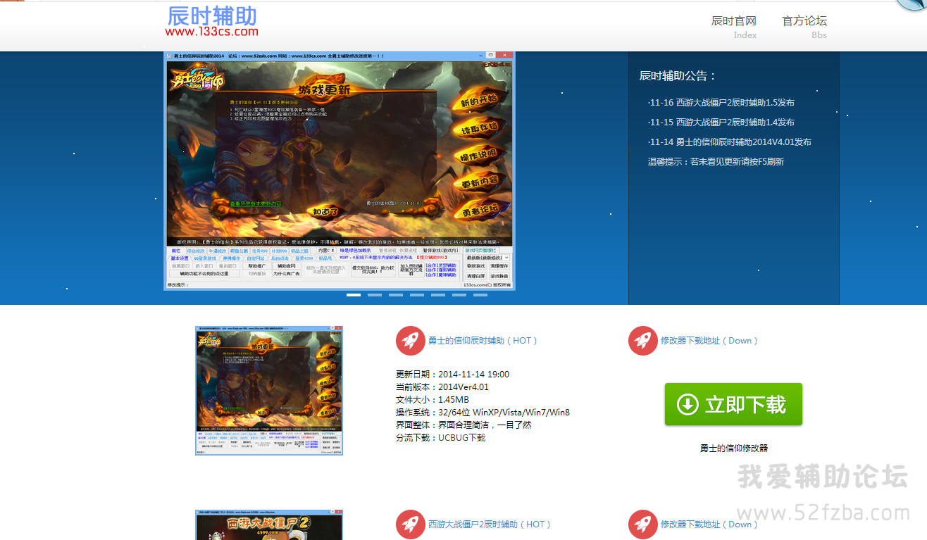This screenshot has height=540, width=927.
Task: Open the 西游大战僵尸2 preview thumbnail
Action: pyautogui.click(x=269, y=525)
